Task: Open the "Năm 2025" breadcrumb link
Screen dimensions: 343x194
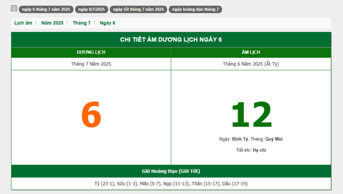Action: pyautogui.click(x=52, y=23)
